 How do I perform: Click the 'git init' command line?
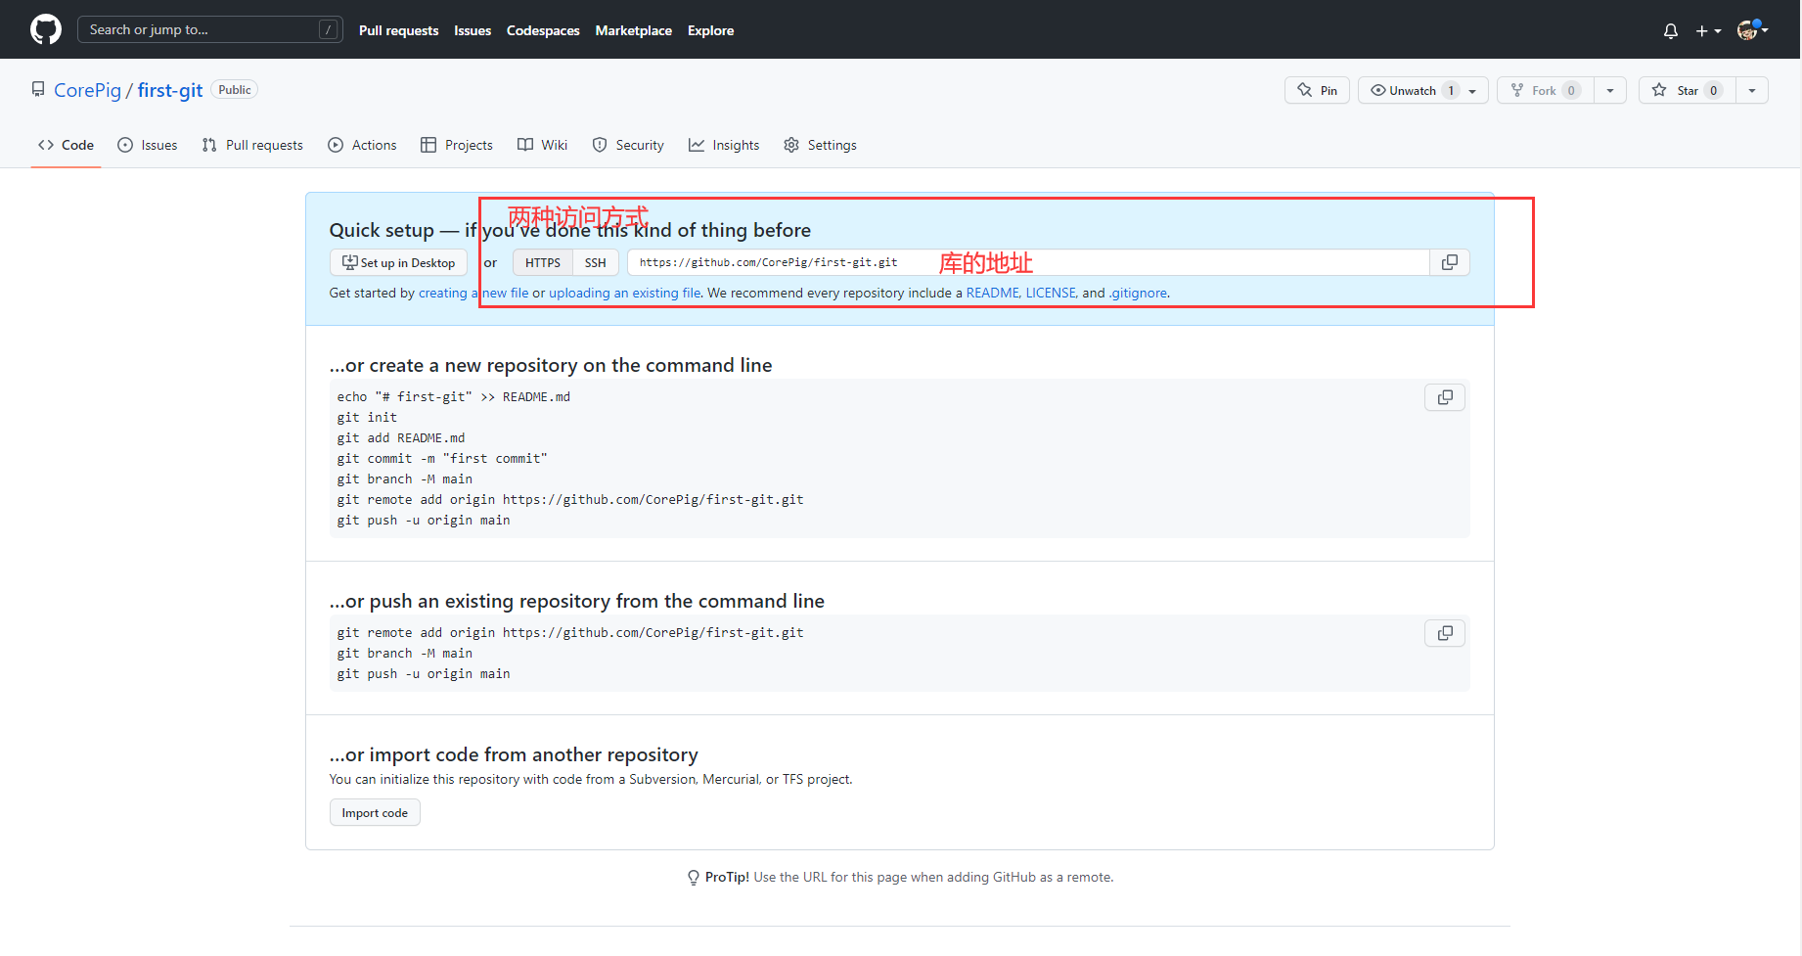367,418
